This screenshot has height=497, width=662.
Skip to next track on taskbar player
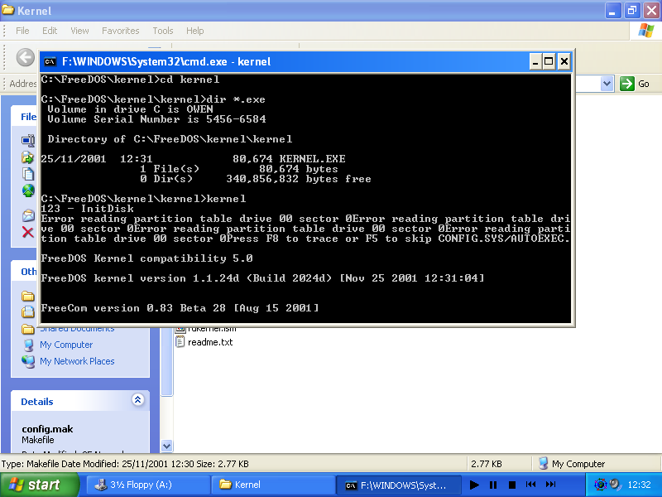550,485
